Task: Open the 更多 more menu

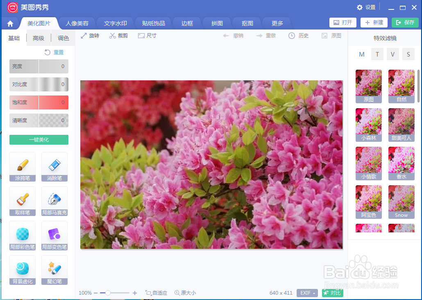Action: [x=277, y=23]
